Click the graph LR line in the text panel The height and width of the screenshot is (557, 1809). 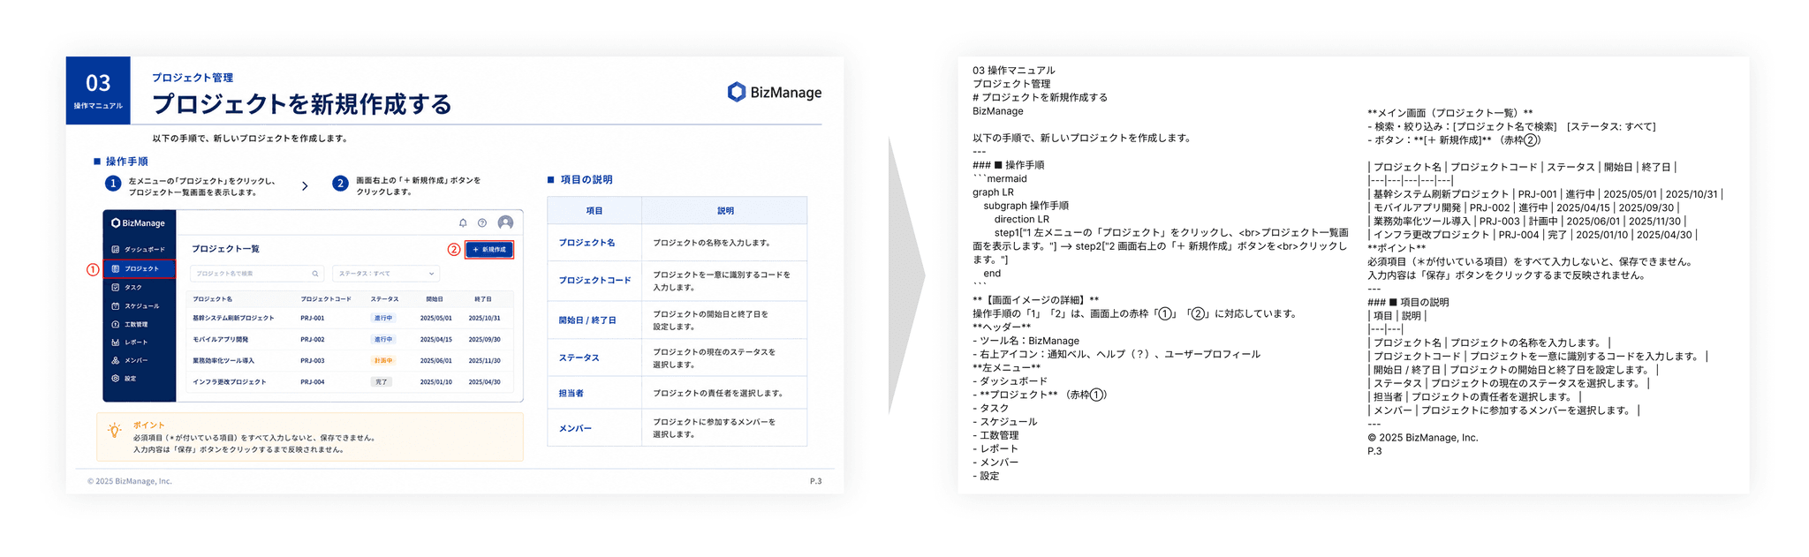(993, 192)
